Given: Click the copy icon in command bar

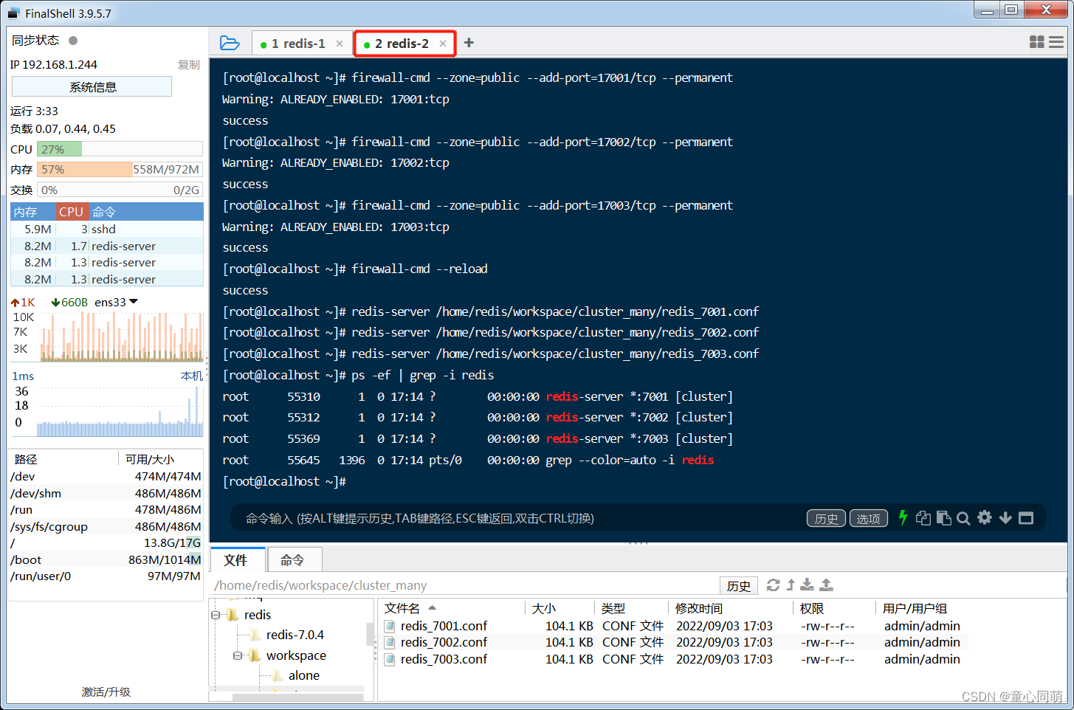Looking at the screenshot, I should [923, 517].
